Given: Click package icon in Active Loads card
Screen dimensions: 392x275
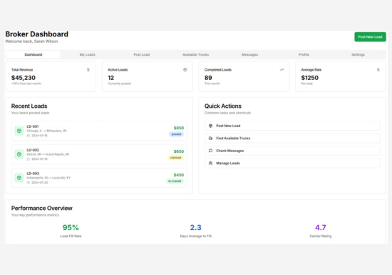Looking at the screenshot, I should tap(185, 69).
